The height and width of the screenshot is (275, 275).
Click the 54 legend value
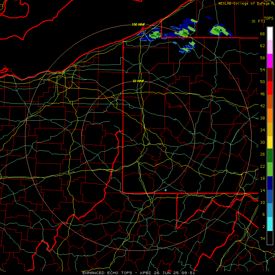pos(262,70)
